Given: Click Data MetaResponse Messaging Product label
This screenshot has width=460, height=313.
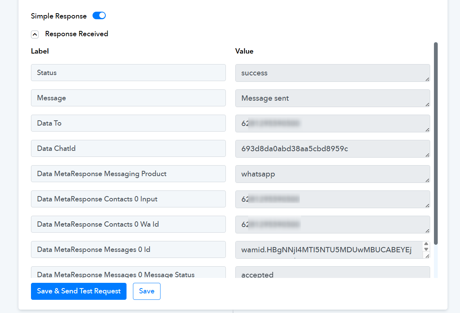Looking at the screenshot, I should tap(128, 174).
